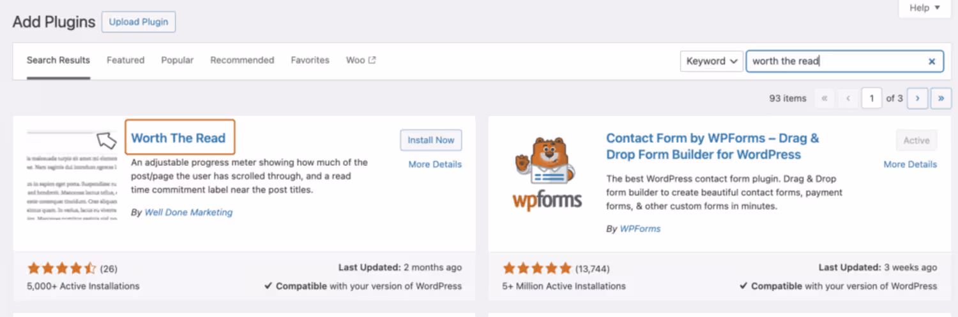Click the WPForms five-star rating
Screen dimensions: 958x317
(537, 269)
